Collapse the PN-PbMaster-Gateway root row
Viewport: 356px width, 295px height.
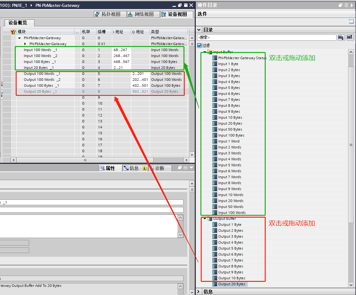pos(19,38)
